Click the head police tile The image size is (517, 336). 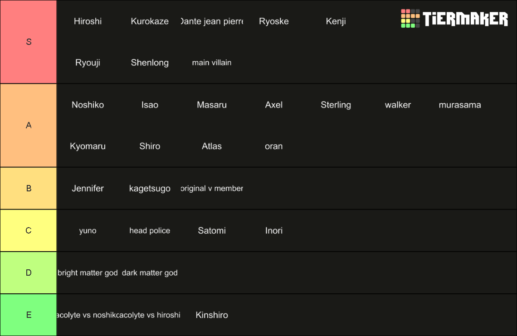point(150,230)
